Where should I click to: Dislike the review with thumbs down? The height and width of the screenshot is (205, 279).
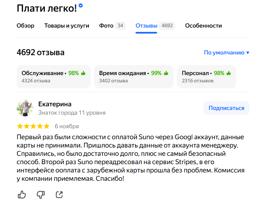tap(41, 195)
